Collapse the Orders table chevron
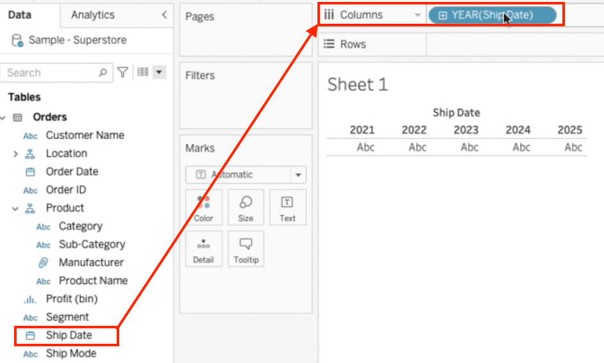The image size is (604, 363). pos(3,117)
